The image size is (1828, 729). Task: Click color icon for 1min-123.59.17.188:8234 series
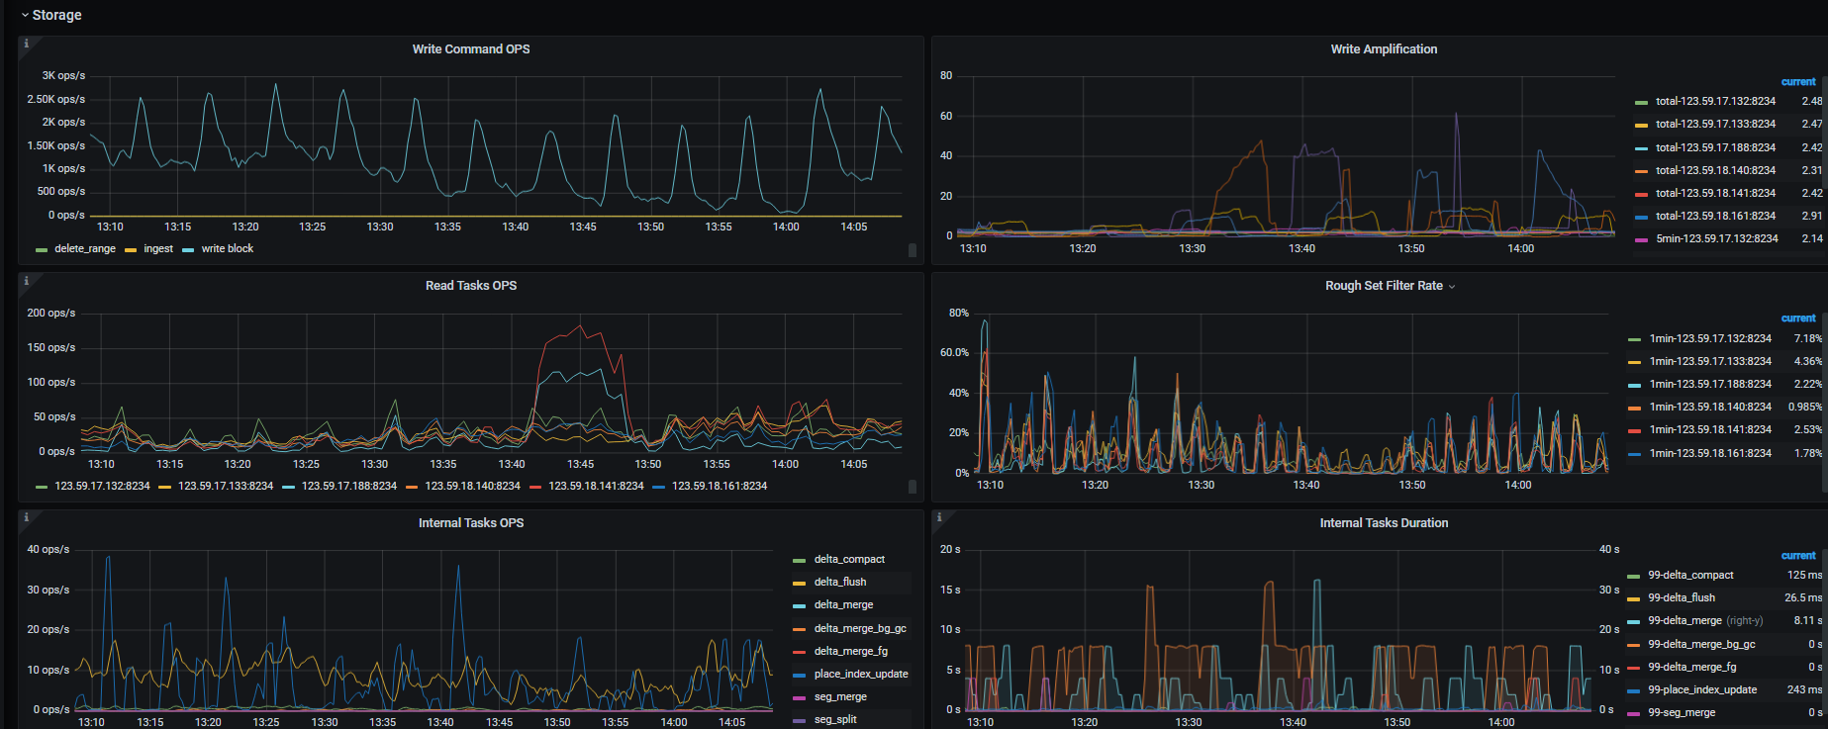1634,385
